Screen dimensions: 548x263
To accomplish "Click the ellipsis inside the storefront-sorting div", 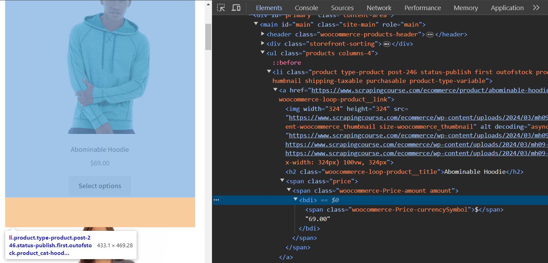I will [386, 44].
